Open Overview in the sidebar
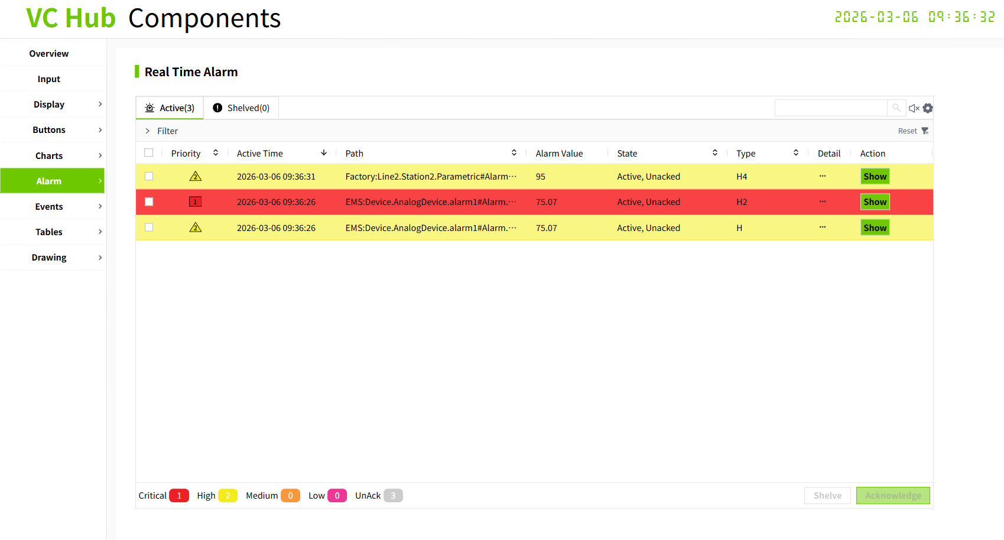The image size is (1004, 540). pyautogui.click(x=49, y=54)
